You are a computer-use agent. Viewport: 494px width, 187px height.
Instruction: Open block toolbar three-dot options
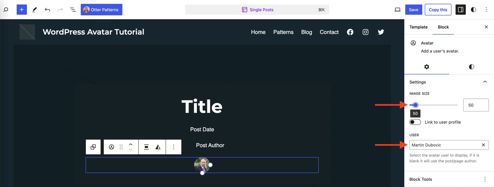pos(173,147)
